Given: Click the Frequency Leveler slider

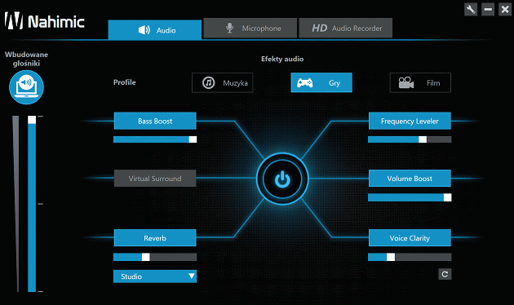Looking at the screenshot, I should click(x=410, y=139).
